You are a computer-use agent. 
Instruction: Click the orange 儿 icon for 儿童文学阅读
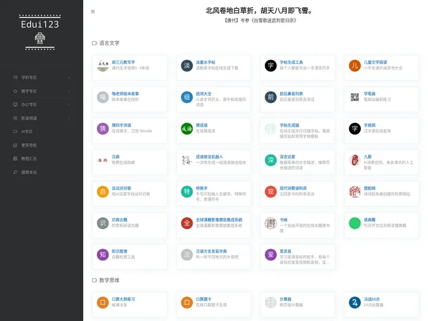(x=354, y=66)
